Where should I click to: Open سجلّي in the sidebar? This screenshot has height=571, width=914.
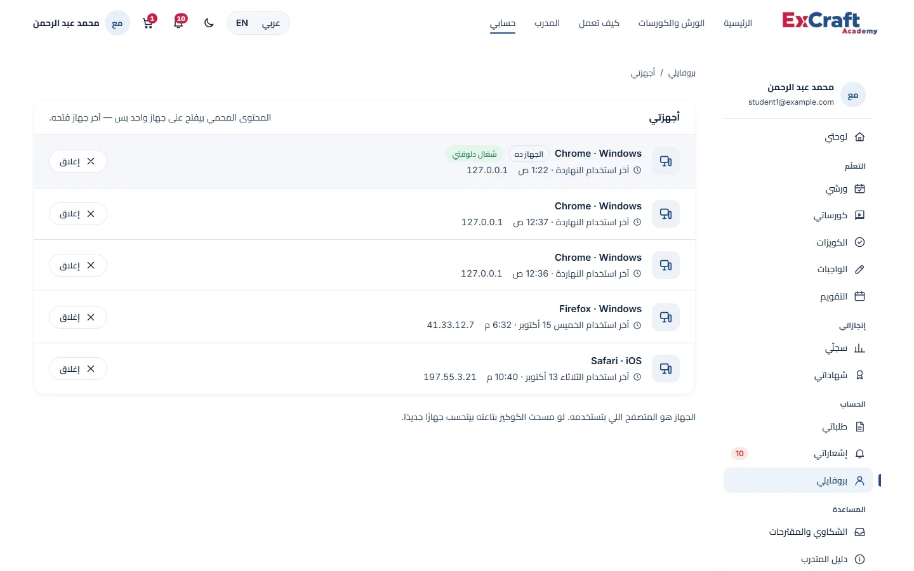pos(798,348)
